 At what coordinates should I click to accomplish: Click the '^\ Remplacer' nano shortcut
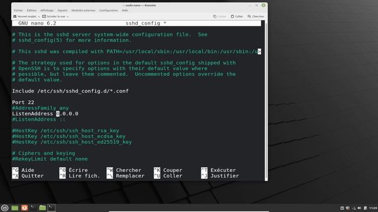[x=126, y=176]
